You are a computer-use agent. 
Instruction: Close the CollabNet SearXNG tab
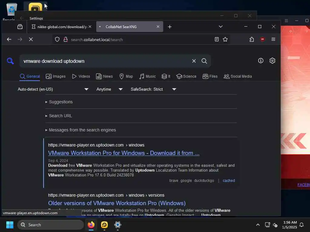(158, 27)
